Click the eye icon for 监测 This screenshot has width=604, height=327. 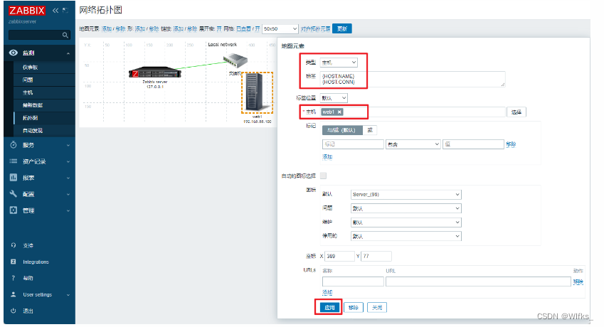click(14, 53)
